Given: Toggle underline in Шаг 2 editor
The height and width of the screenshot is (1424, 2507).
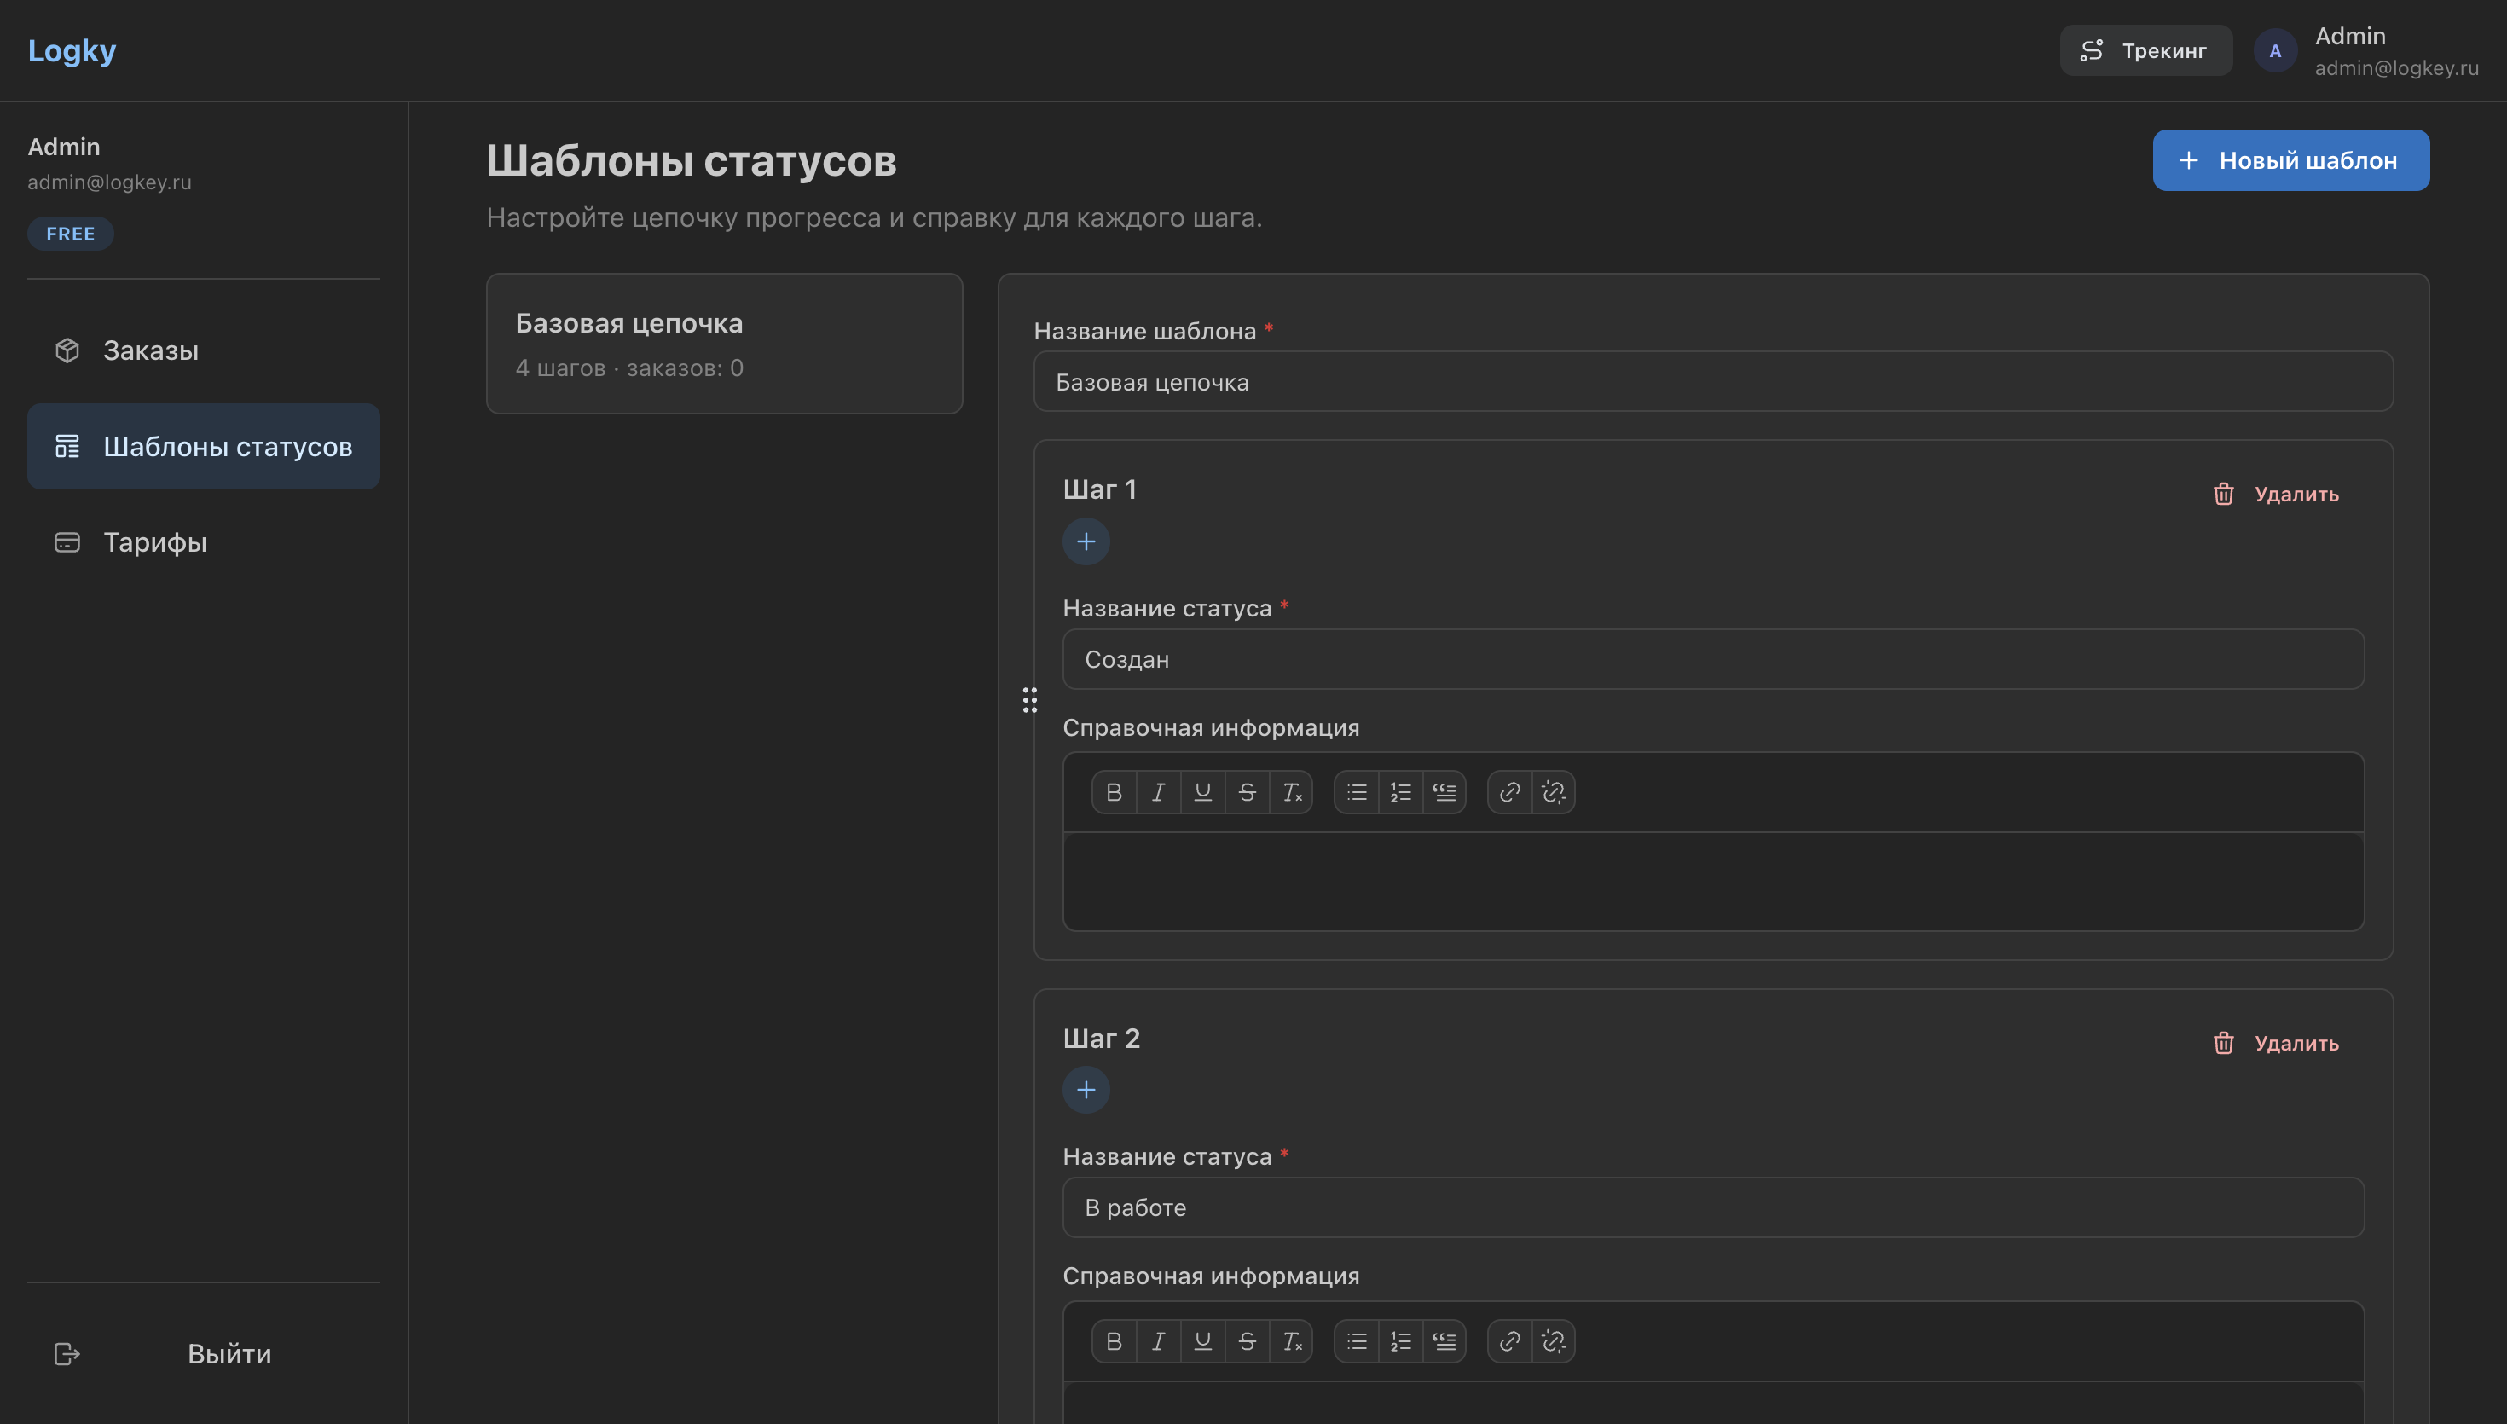Looking at the screenshot, I should point(1202,1341).
